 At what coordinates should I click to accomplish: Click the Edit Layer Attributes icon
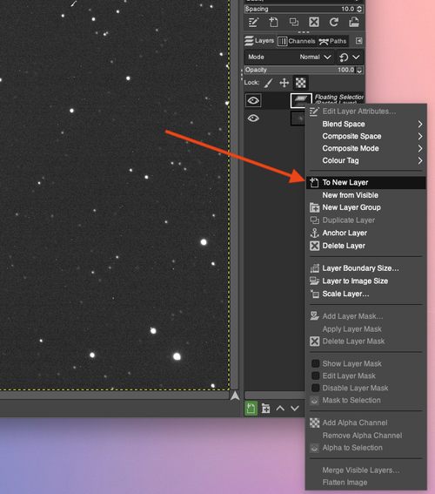pyautogui.click(x=314, y=112)
